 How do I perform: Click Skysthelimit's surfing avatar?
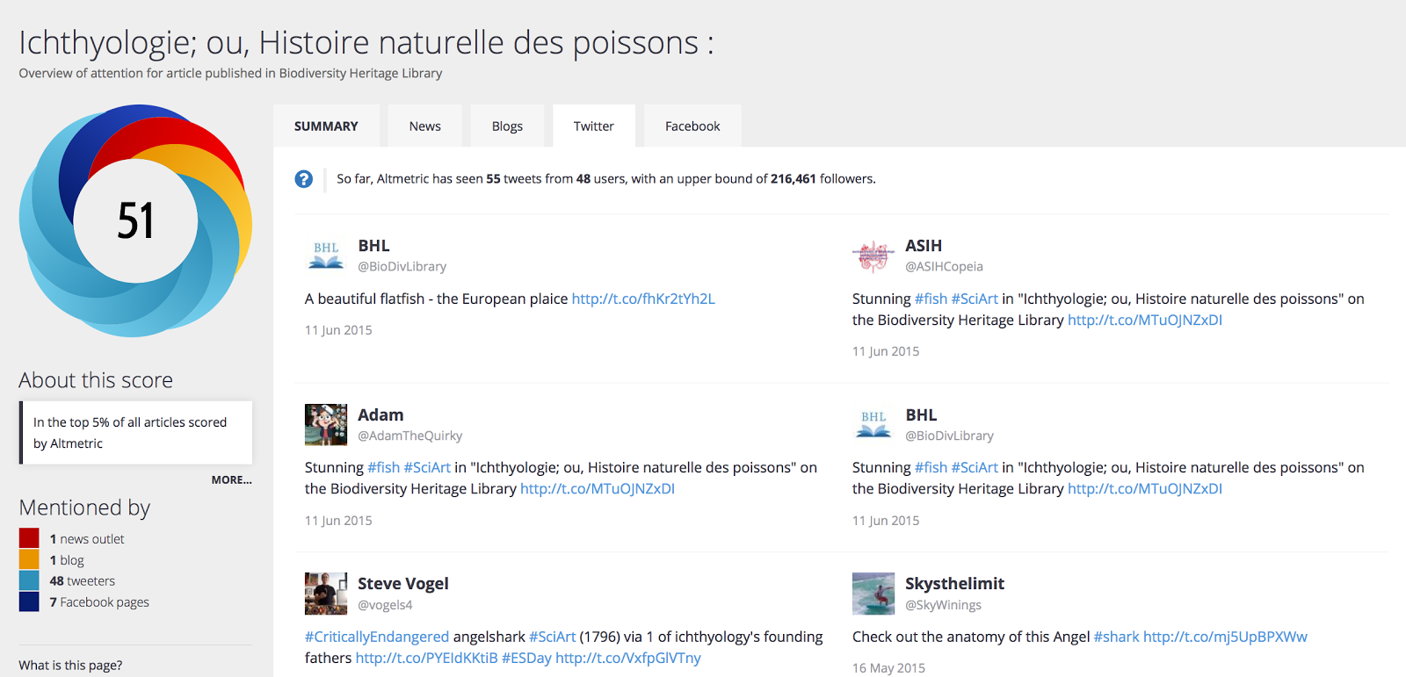click(873, 594)
